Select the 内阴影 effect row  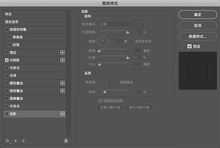pyautogui.click(x=35, y=60)
